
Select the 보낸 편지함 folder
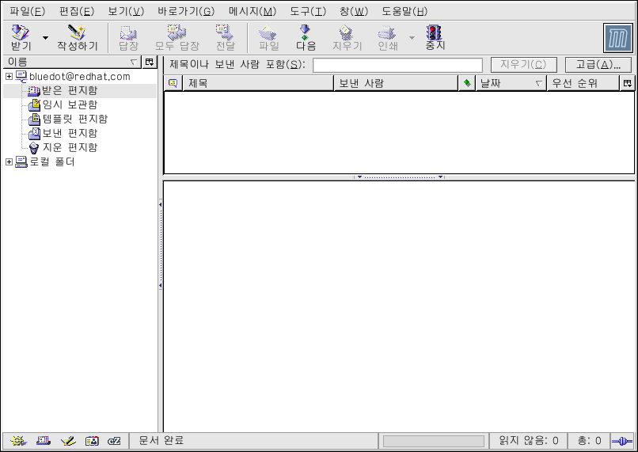coord(69,133)
